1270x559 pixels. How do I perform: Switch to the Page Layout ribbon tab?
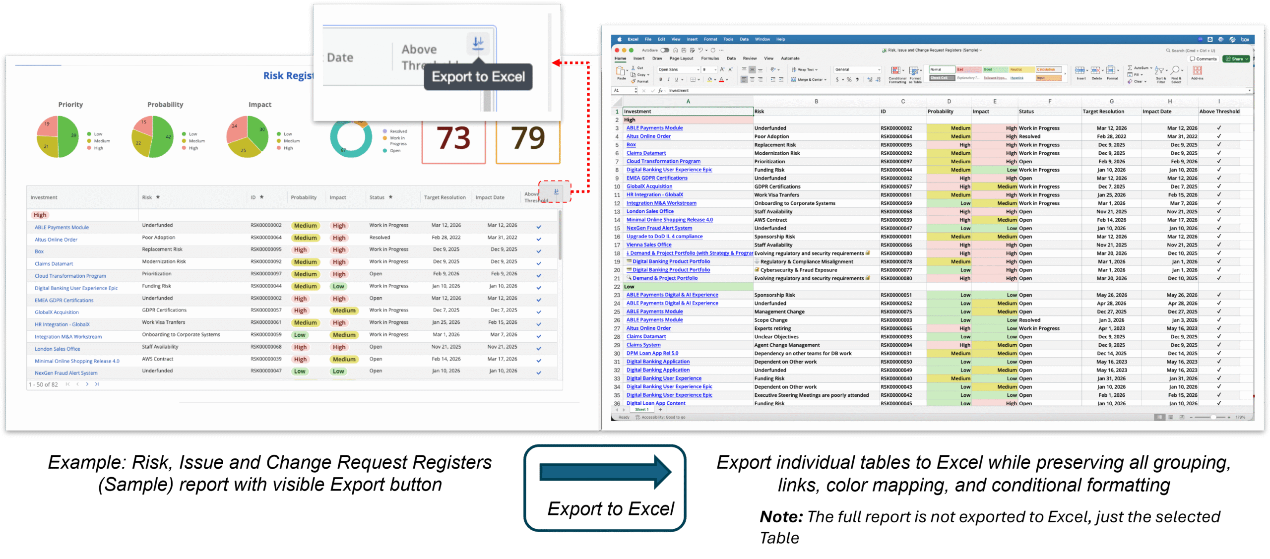coord(681,59)
